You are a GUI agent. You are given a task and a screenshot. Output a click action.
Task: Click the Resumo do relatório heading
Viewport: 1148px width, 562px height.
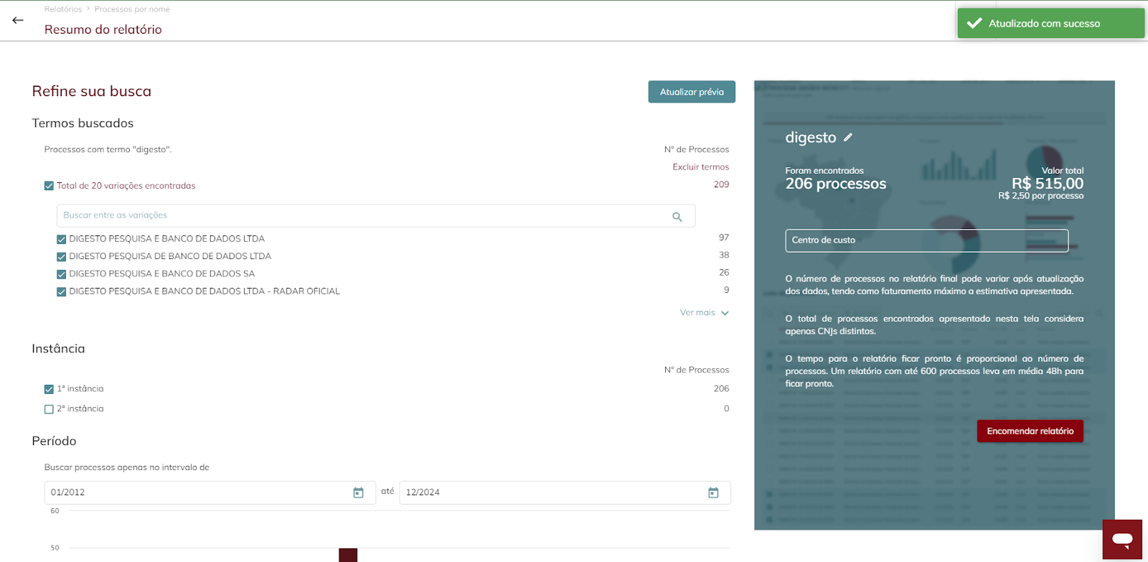(103, 29)
